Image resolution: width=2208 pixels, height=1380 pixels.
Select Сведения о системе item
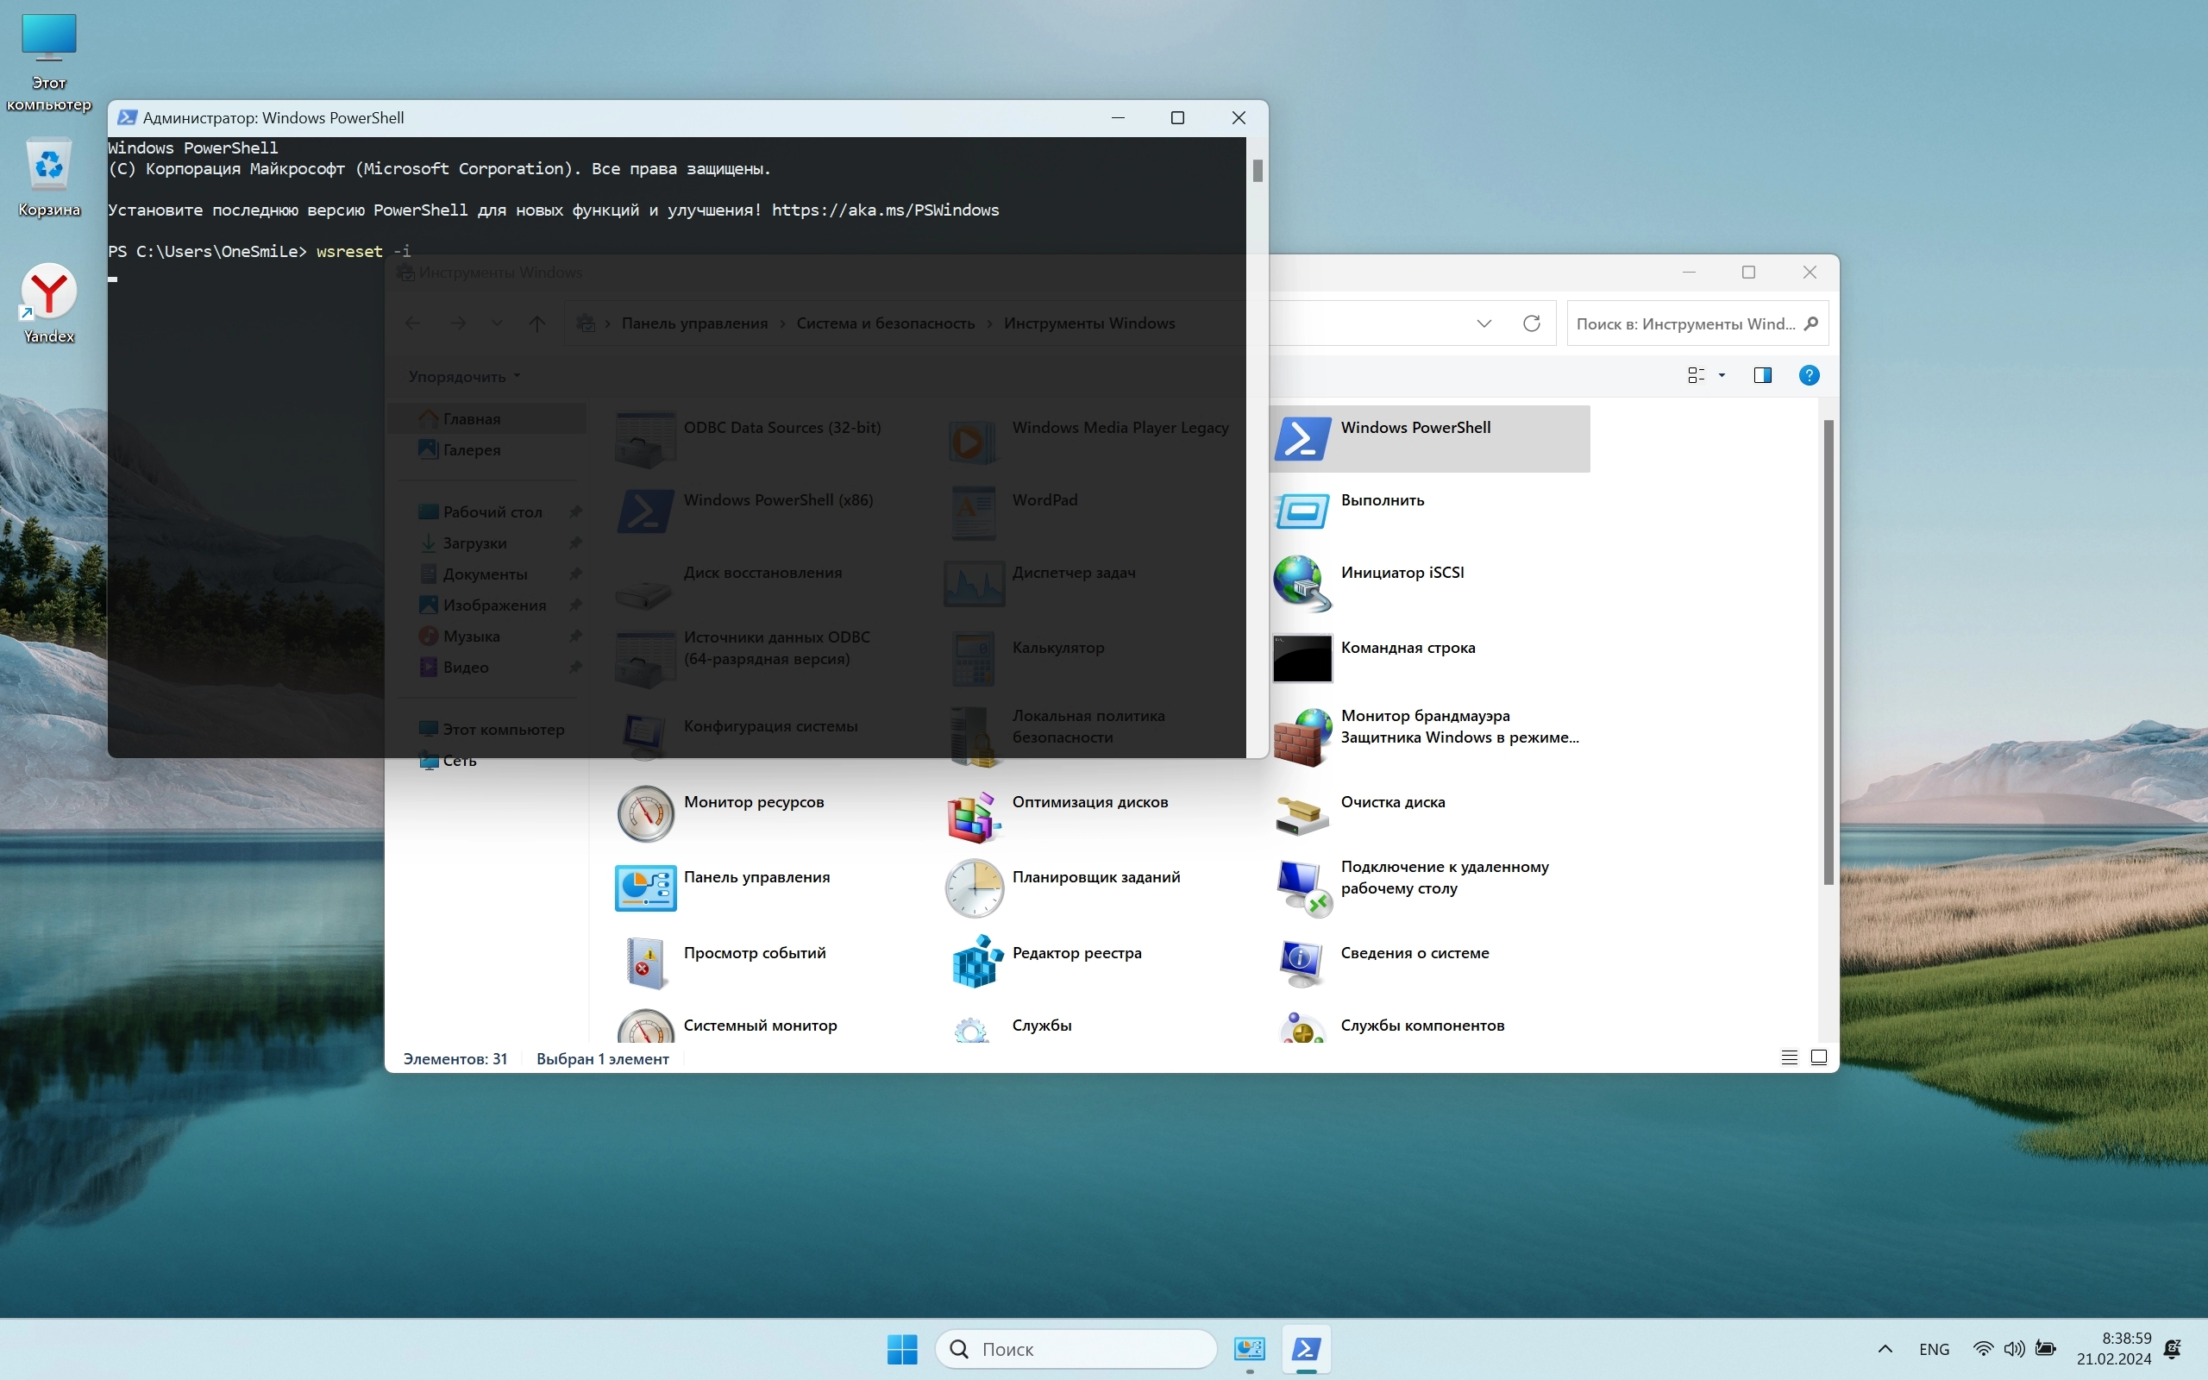1414,953
